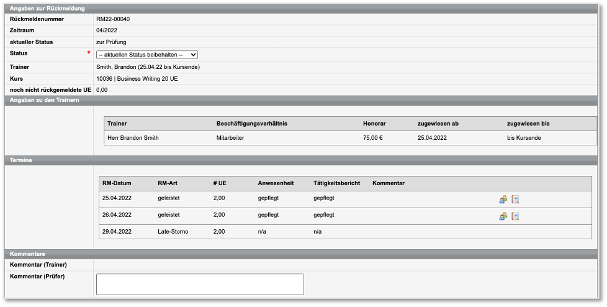
Task: Select Rückmeldenummer value RM22-00040
Action: pyautogui.click(x=113, y=19)
